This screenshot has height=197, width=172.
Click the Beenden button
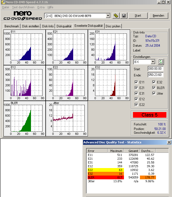tap(158, 16)
